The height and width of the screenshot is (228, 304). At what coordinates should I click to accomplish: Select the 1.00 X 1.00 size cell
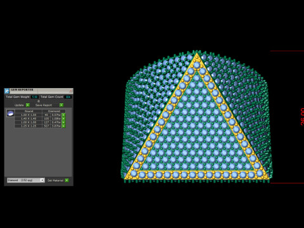click(28, 122)
